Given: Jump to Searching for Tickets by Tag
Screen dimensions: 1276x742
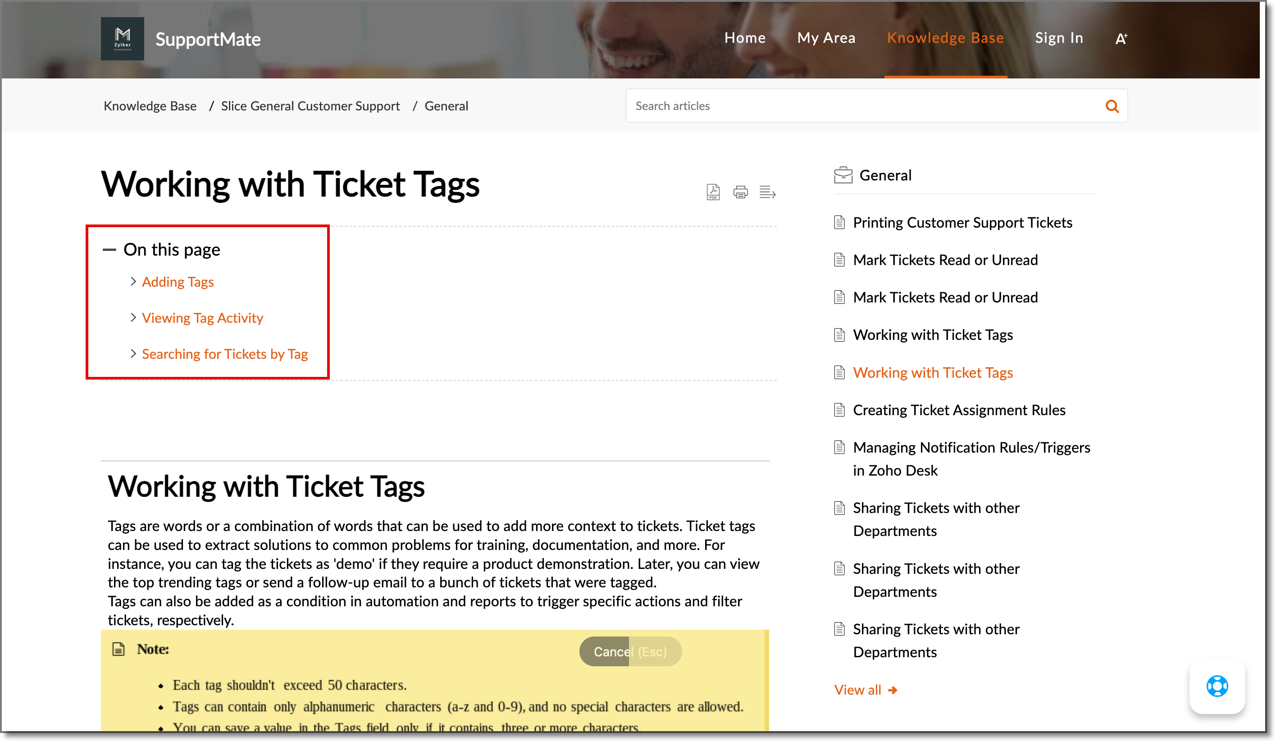Looking at the screenshot, I should tap(224, 353).
